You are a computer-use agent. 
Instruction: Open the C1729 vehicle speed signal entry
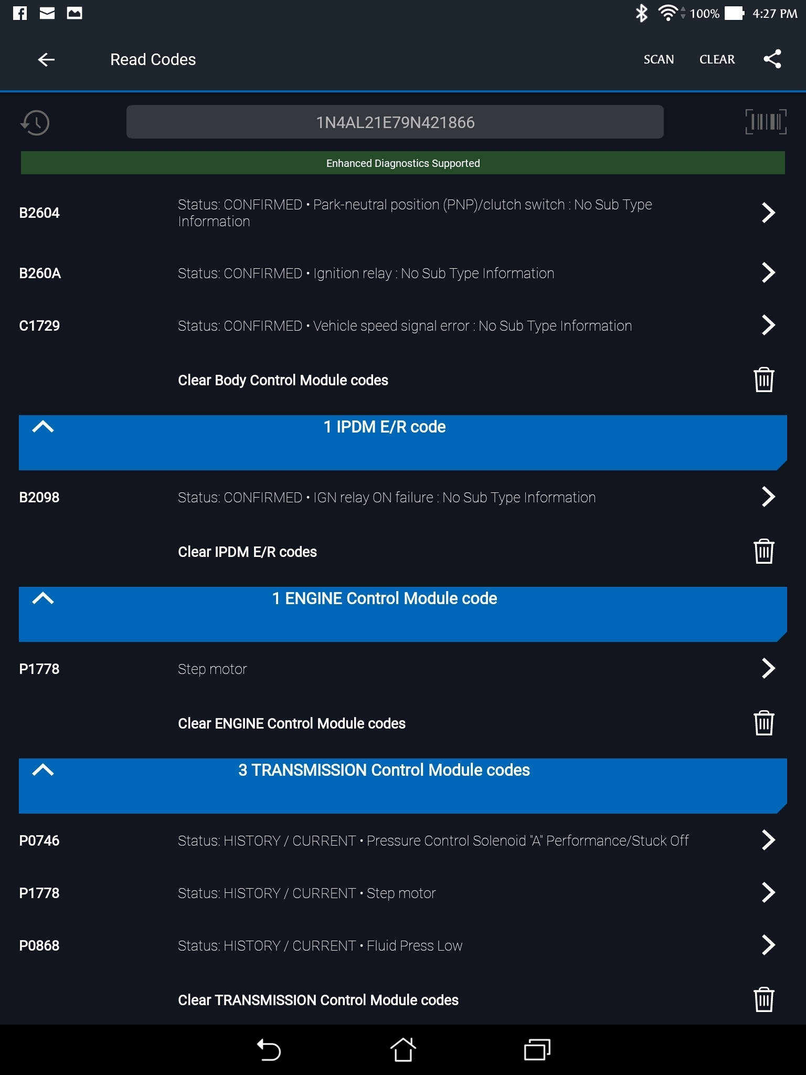coord(768,325)
